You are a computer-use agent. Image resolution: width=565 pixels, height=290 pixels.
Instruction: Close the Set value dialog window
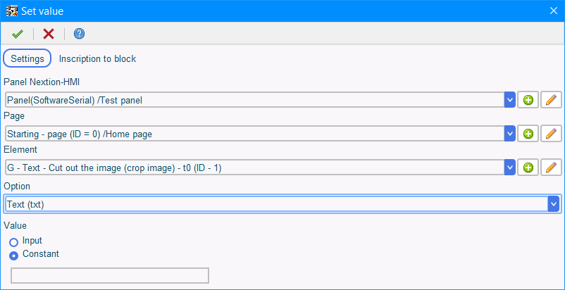554,11
